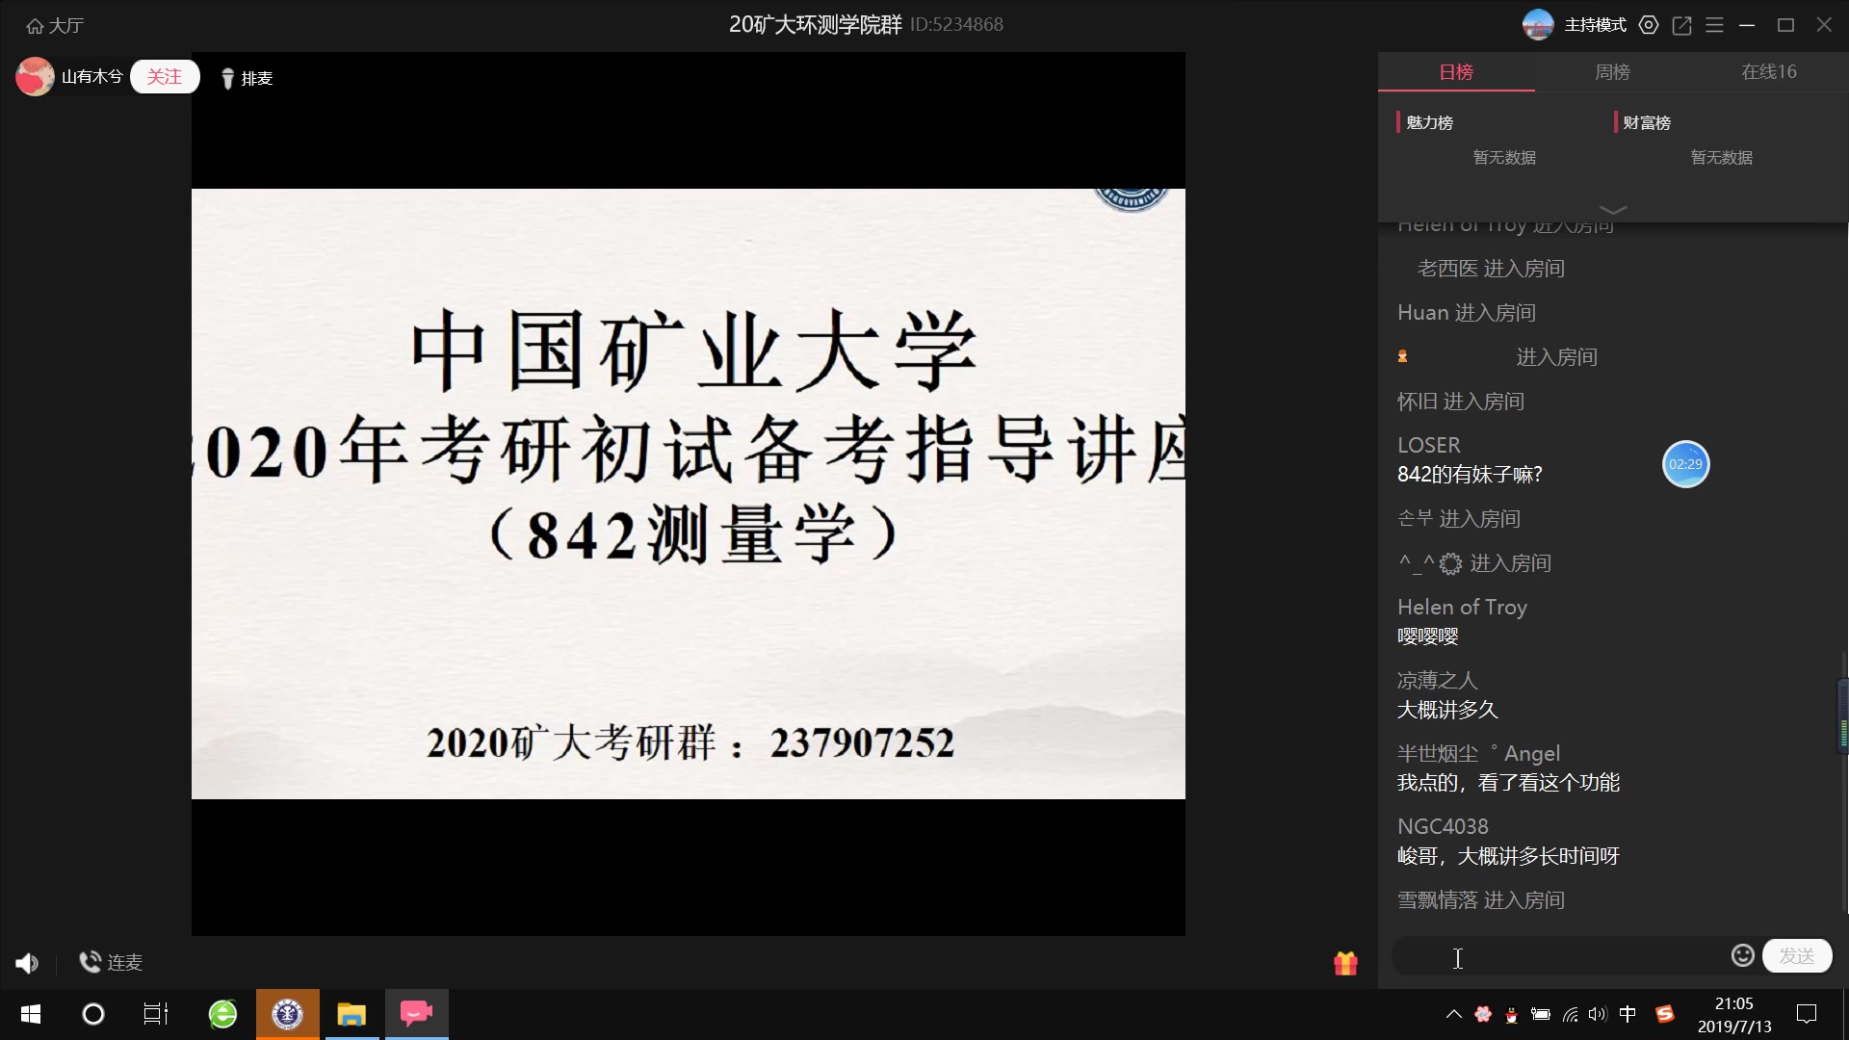Open the Windows Start menu
The width and height of the screenshot is (1849, 1040).
(30, 1014)
